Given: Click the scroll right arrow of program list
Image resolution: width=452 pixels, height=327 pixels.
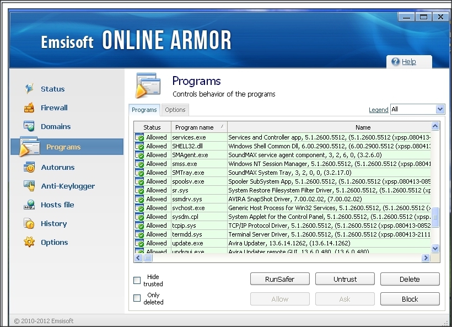Looking at the screenshot, I should (426, 258).
